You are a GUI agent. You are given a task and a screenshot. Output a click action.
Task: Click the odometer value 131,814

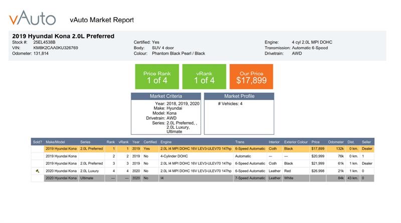pyautogui.click(x=41, y=54)
